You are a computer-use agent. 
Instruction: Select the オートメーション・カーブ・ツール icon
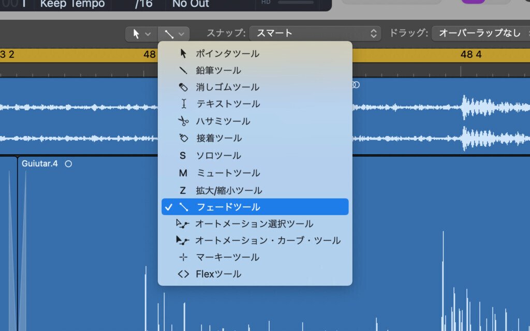coord(183,240)
